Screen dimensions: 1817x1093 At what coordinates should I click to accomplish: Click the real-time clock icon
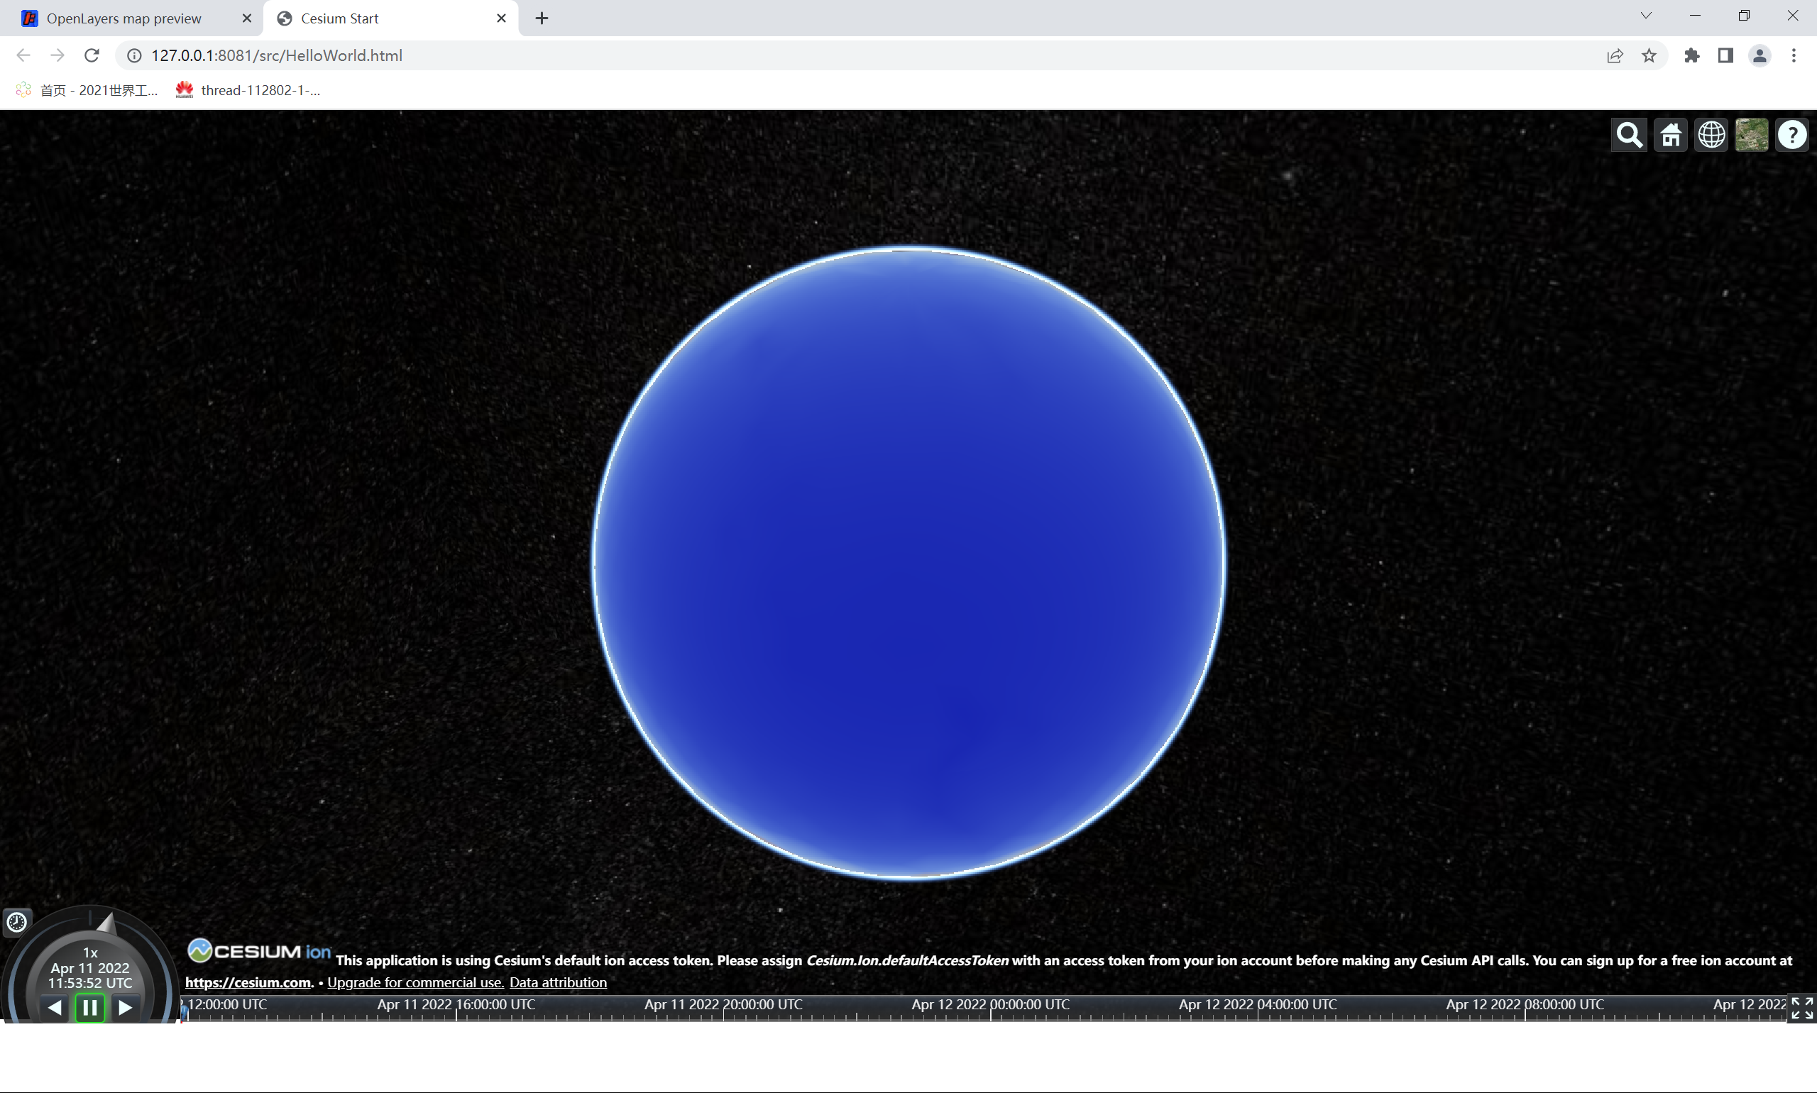[x=17, y=921]
